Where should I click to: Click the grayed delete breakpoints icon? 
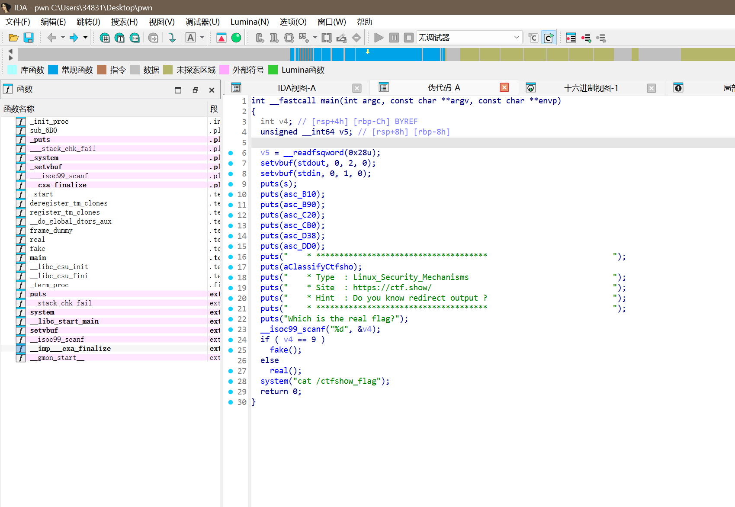[x=601, y=38]
